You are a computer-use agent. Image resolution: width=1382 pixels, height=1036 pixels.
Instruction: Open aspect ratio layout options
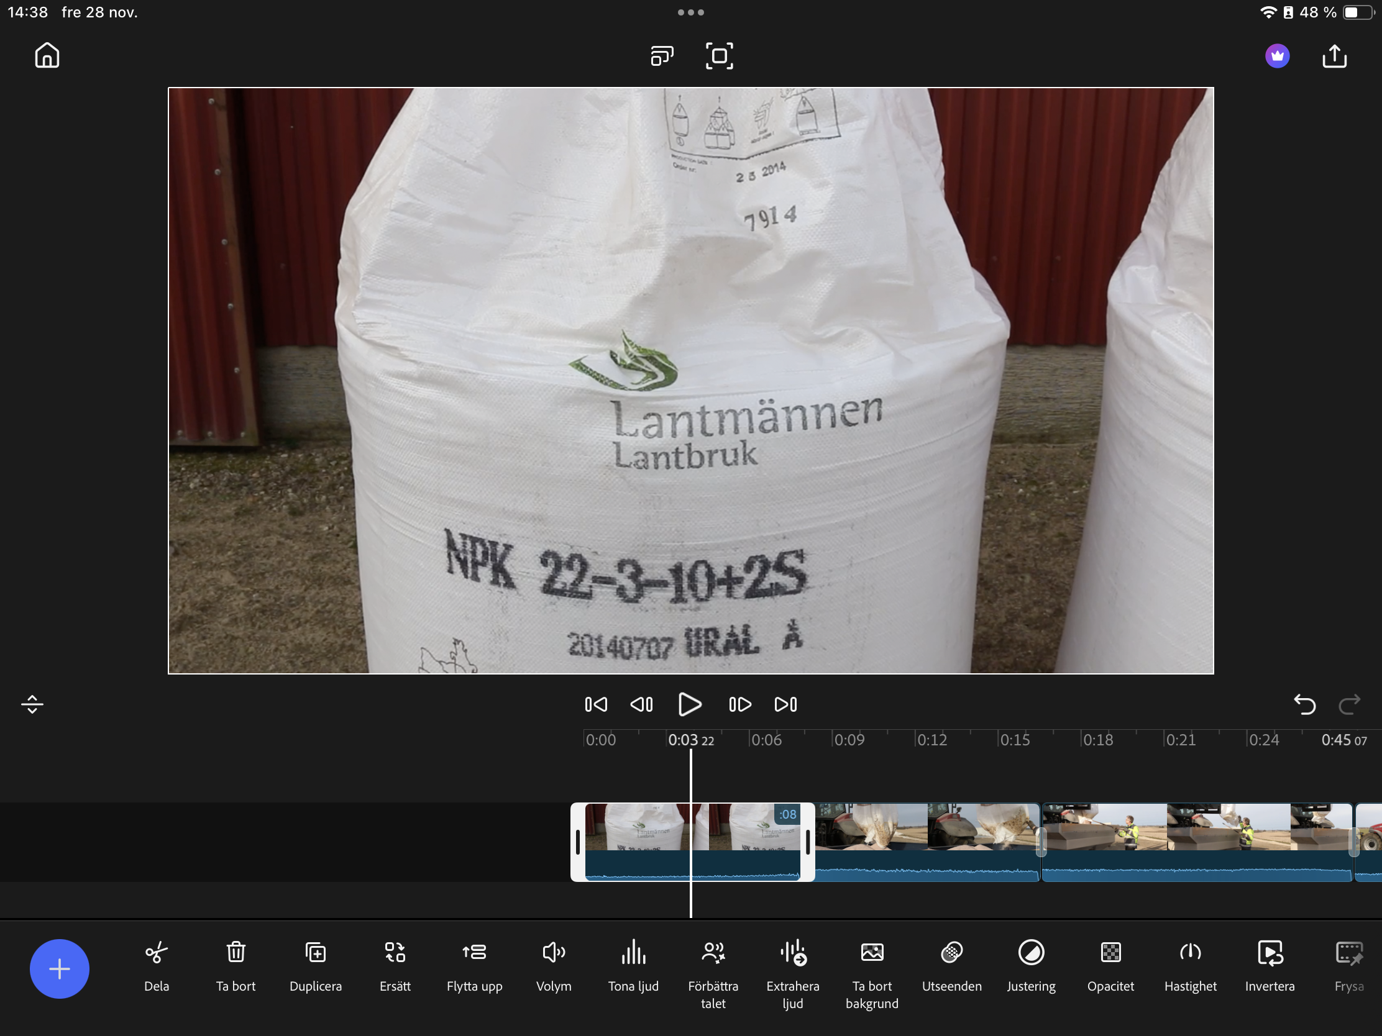(662, 55)
